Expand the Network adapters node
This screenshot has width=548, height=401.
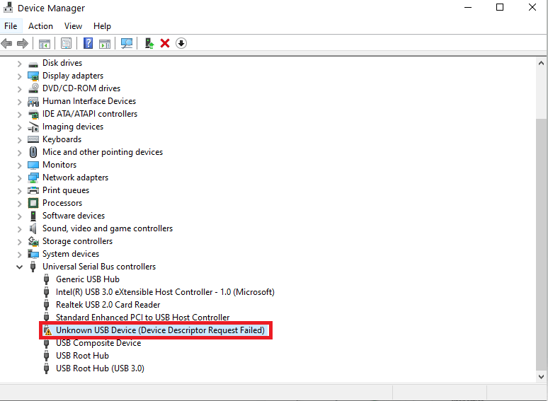click(x=19, y=178)
